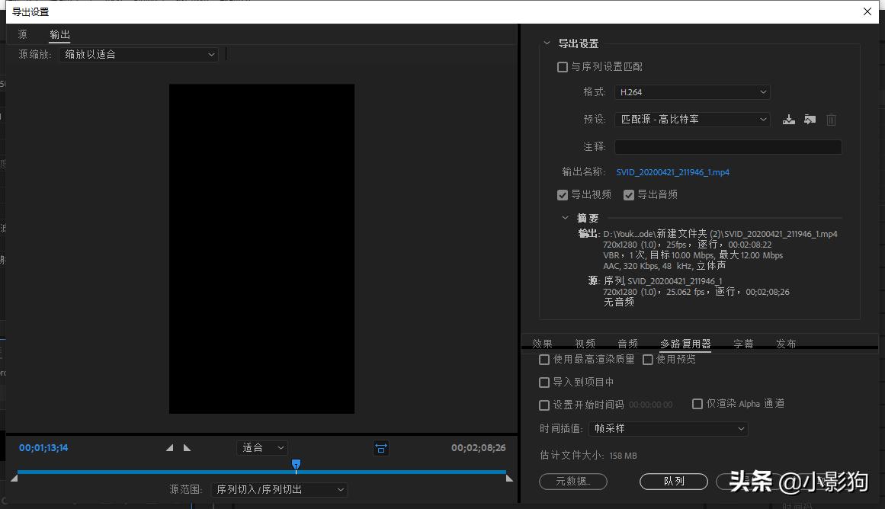Check Import Into Project option
Viewport: 885px width, 509px height.
[544, 383]
